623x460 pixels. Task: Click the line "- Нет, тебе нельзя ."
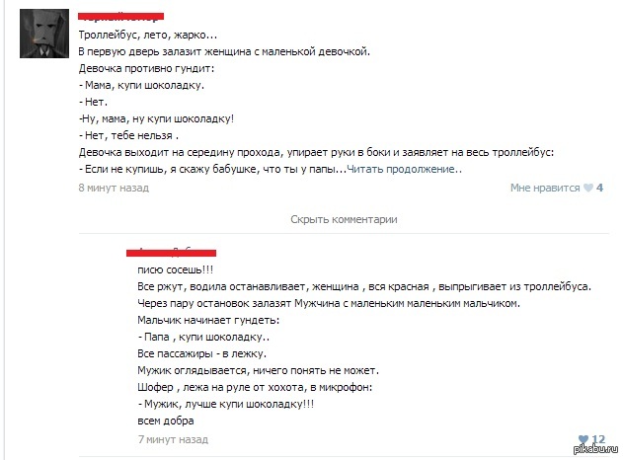point(128,136)
